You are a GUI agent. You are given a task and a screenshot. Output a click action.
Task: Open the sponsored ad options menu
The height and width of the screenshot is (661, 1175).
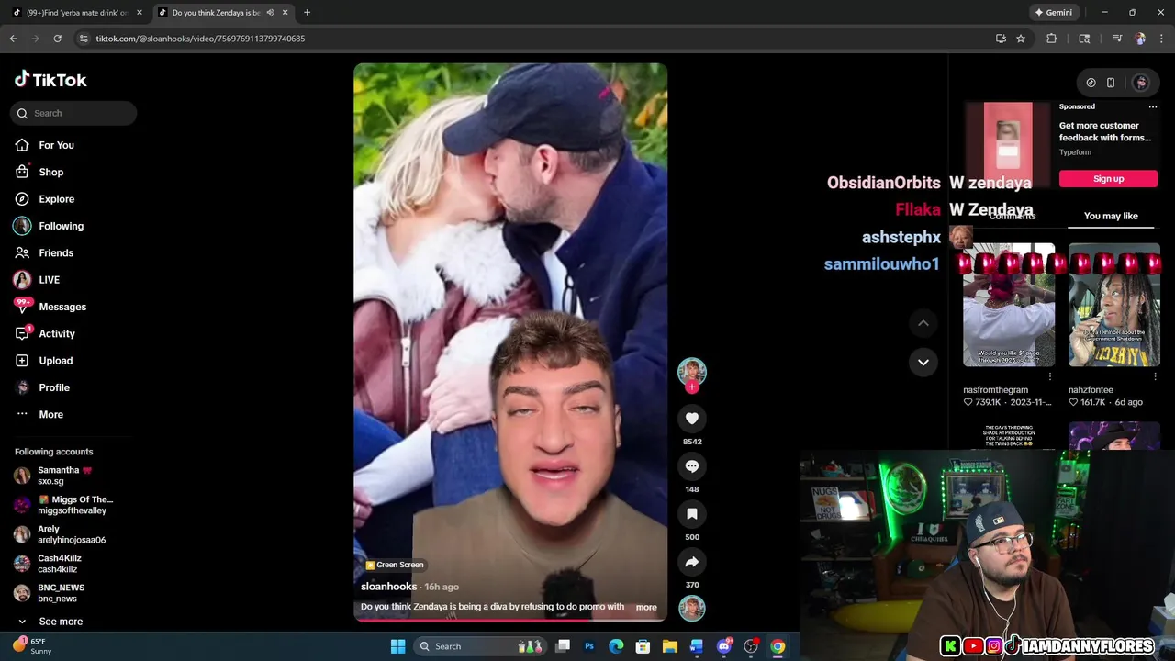1153,106
